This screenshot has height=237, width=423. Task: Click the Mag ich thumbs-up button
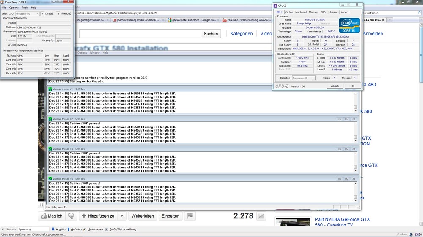(52, 216)
